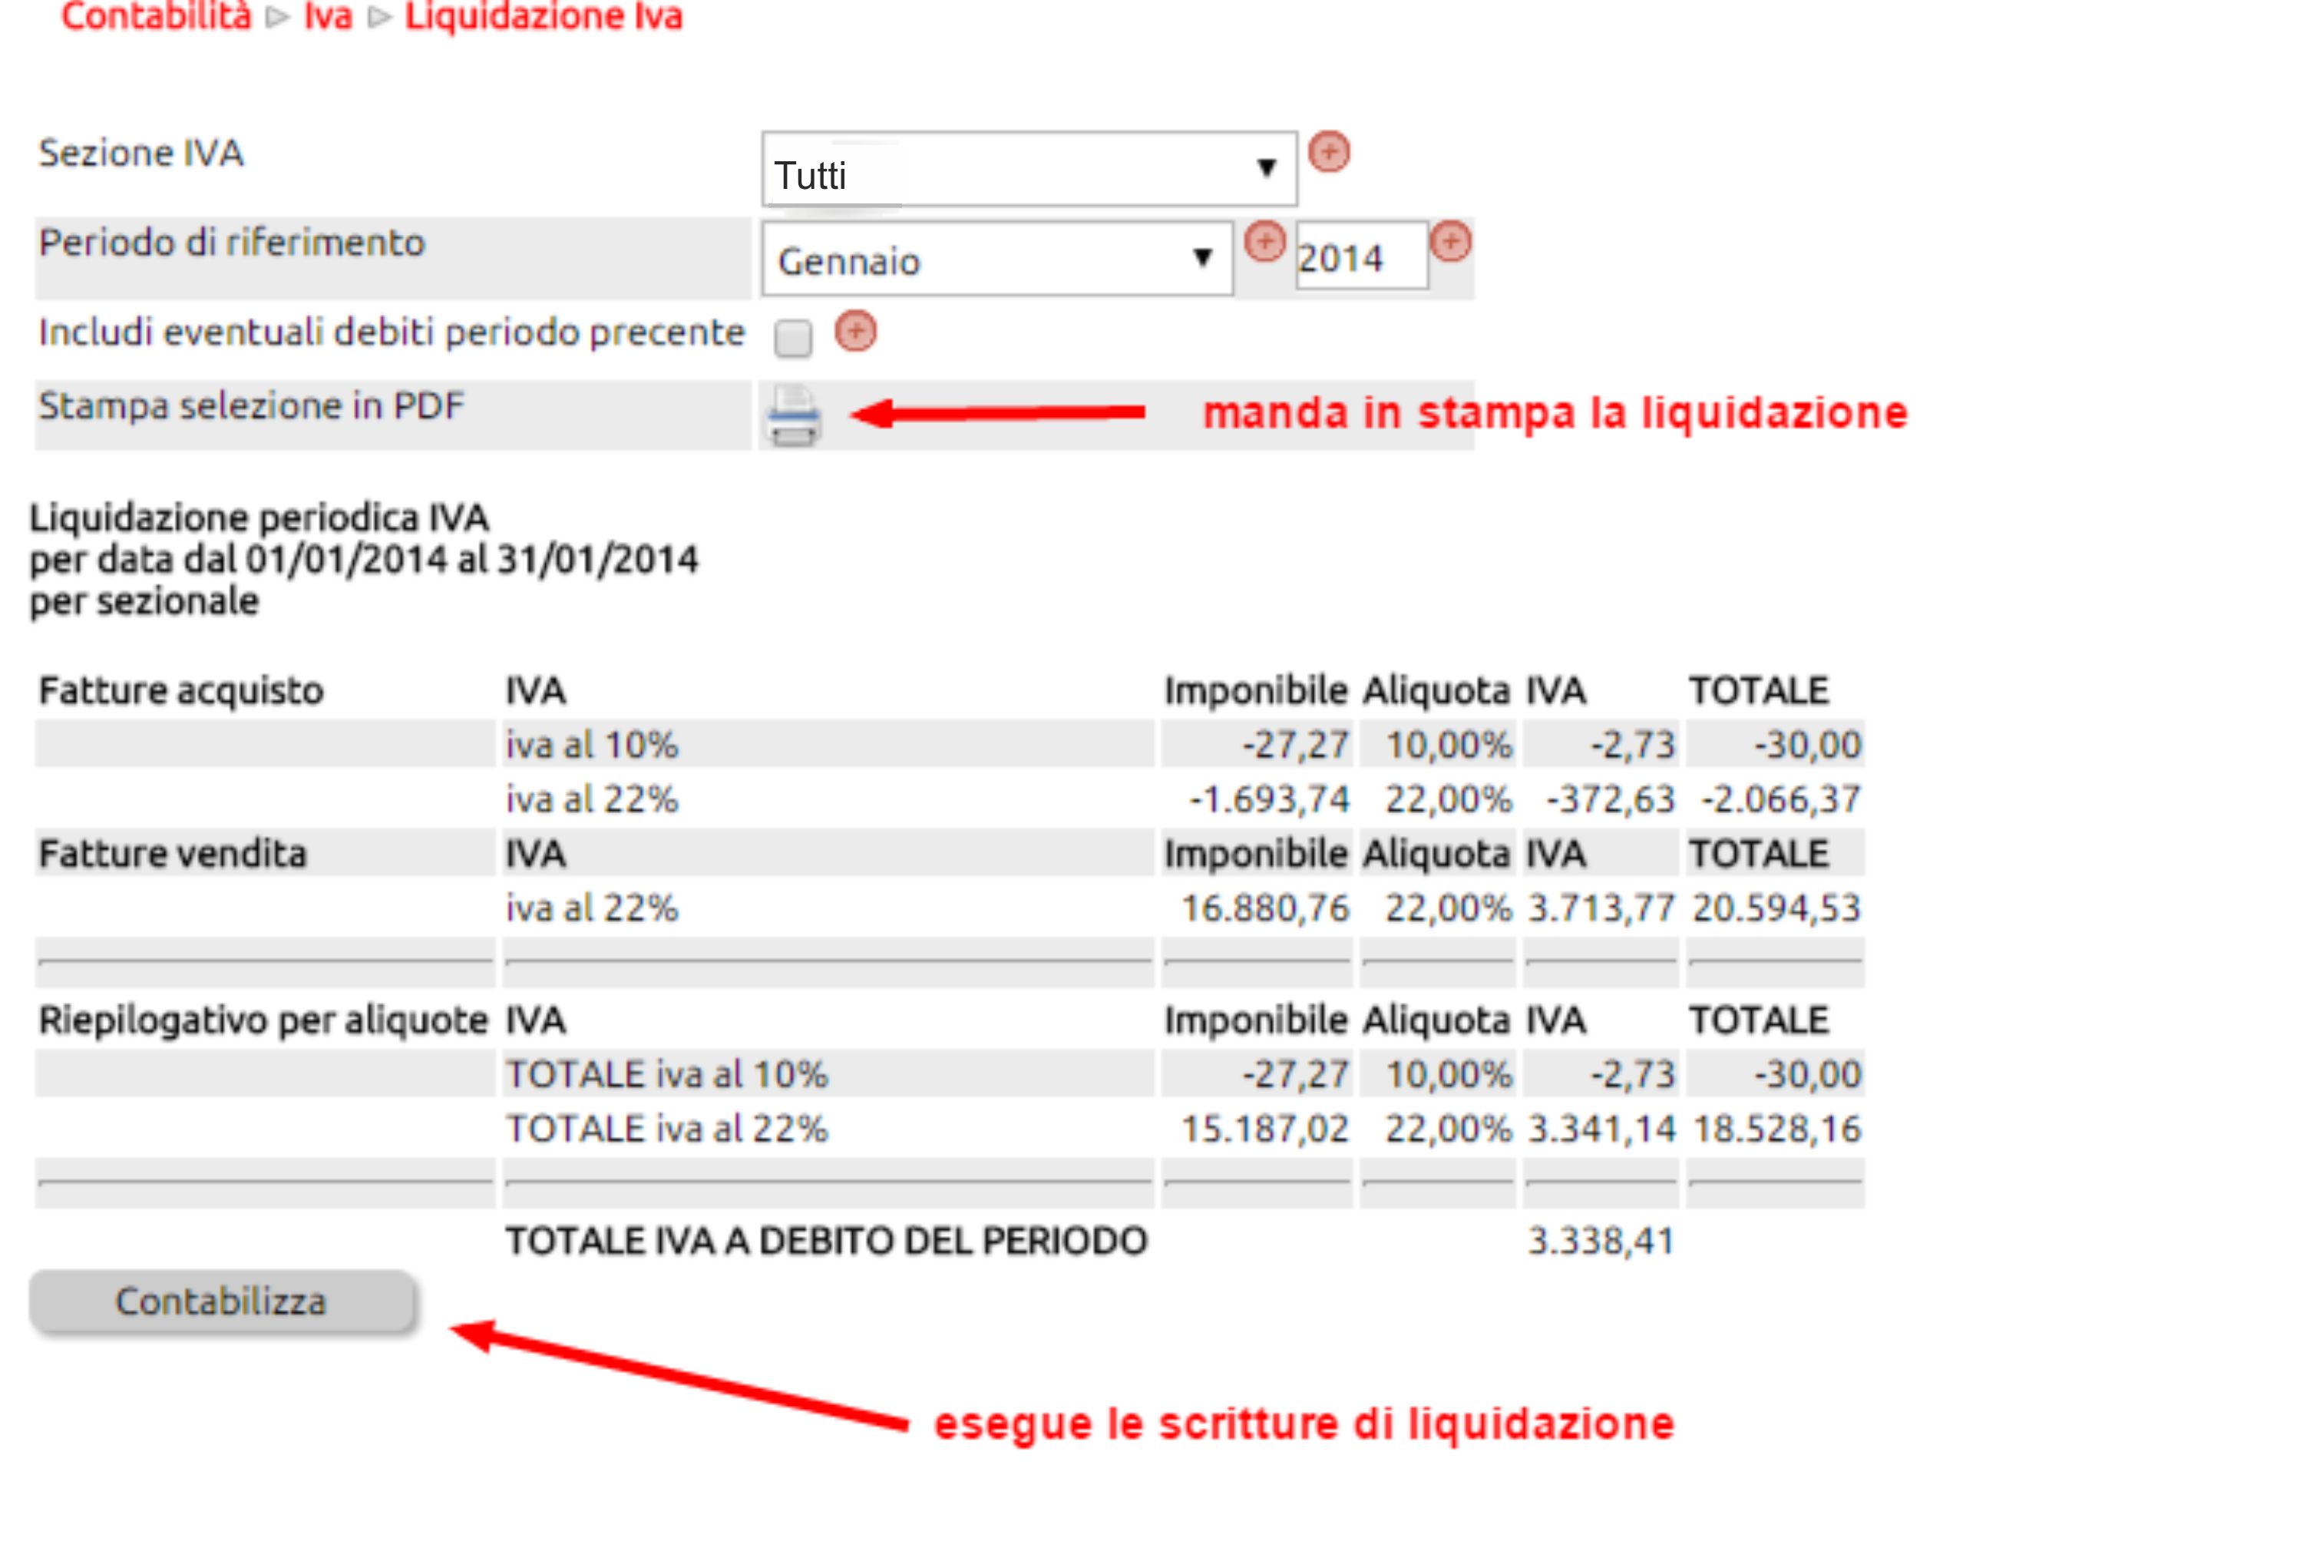2300x1551 pixels.
Task: Click the 'Riepilogativo per aliquote' heading
Action: pos(263,1020)
